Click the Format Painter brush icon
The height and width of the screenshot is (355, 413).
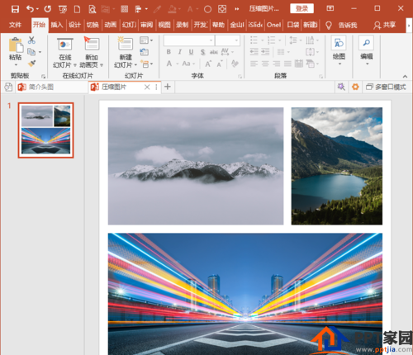pos(31,64)
